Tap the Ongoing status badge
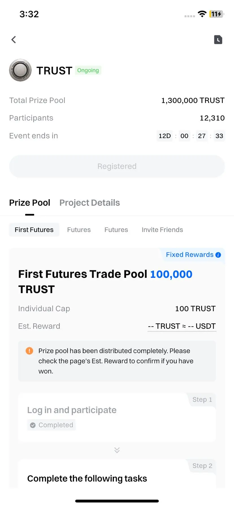Screen dimensions: 234x507 [88, 70]
